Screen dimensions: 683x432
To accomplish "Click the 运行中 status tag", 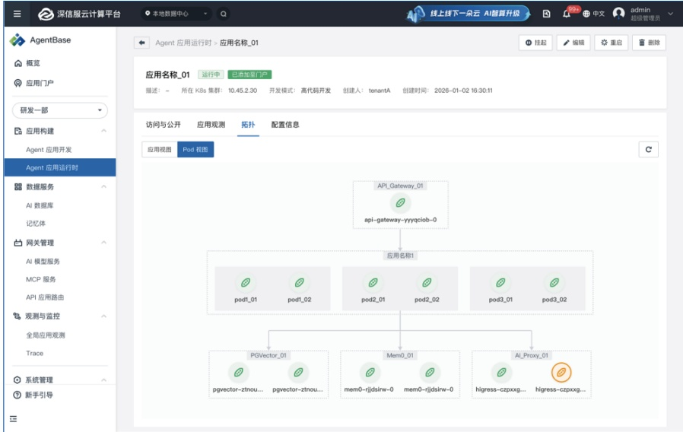I will coord(211,75).
